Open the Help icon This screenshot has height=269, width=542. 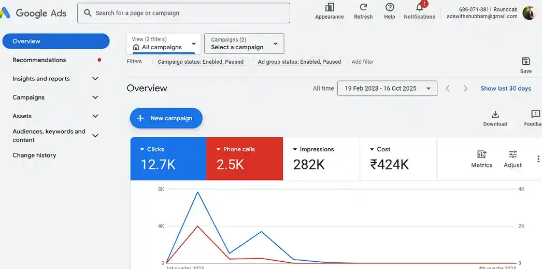(x=390, y=7)
